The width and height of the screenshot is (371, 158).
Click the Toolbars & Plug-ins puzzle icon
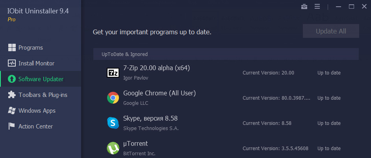point(12,95)
